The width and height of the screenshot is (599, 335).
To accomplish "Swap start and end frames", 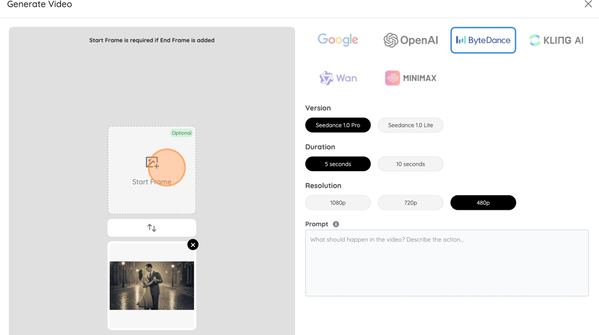I will [x=152, y=228].
